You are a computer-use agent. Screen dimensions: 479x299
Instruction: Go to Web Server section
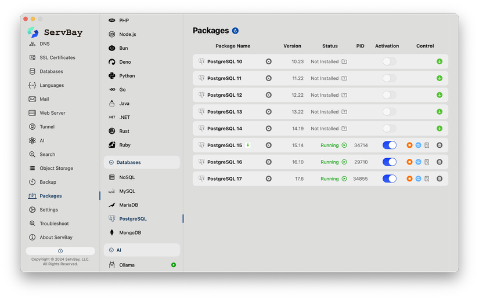52,113
